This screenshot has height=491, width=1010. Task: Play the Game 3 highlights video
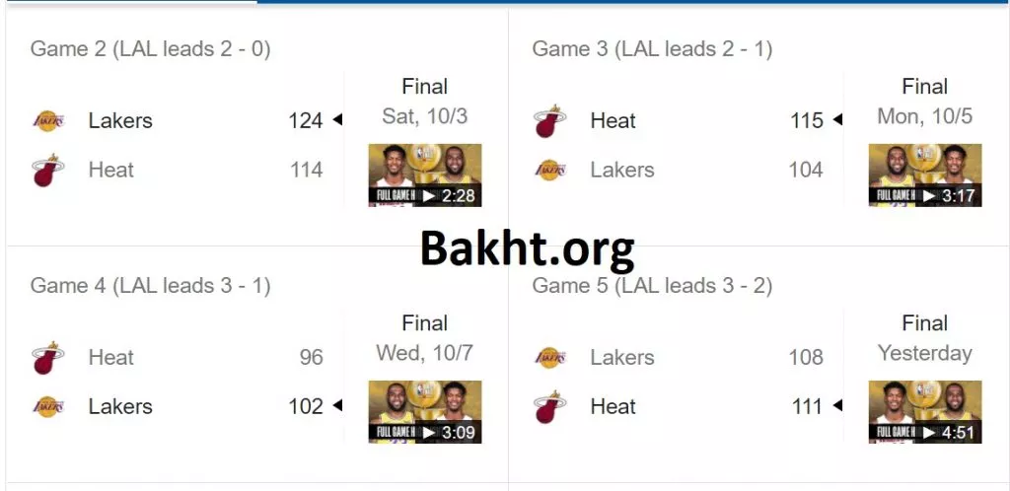point(925,175)
